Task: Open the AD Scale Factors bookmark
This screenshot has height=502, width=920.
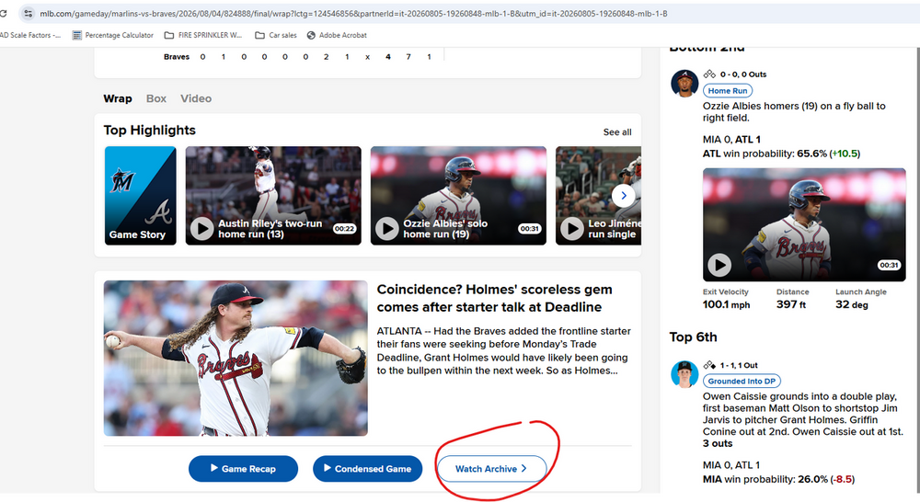Action: (29, 35)
